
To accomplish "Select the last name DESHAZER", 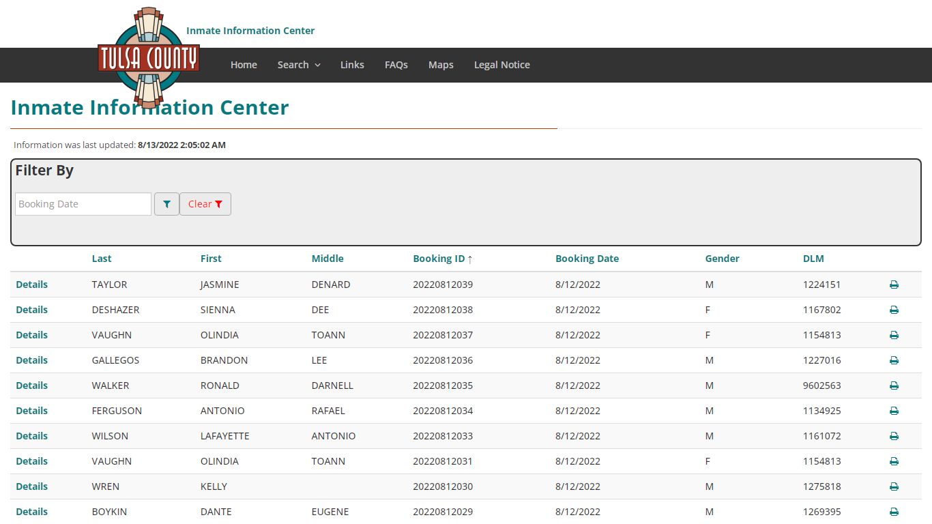I will coord(116,310).
